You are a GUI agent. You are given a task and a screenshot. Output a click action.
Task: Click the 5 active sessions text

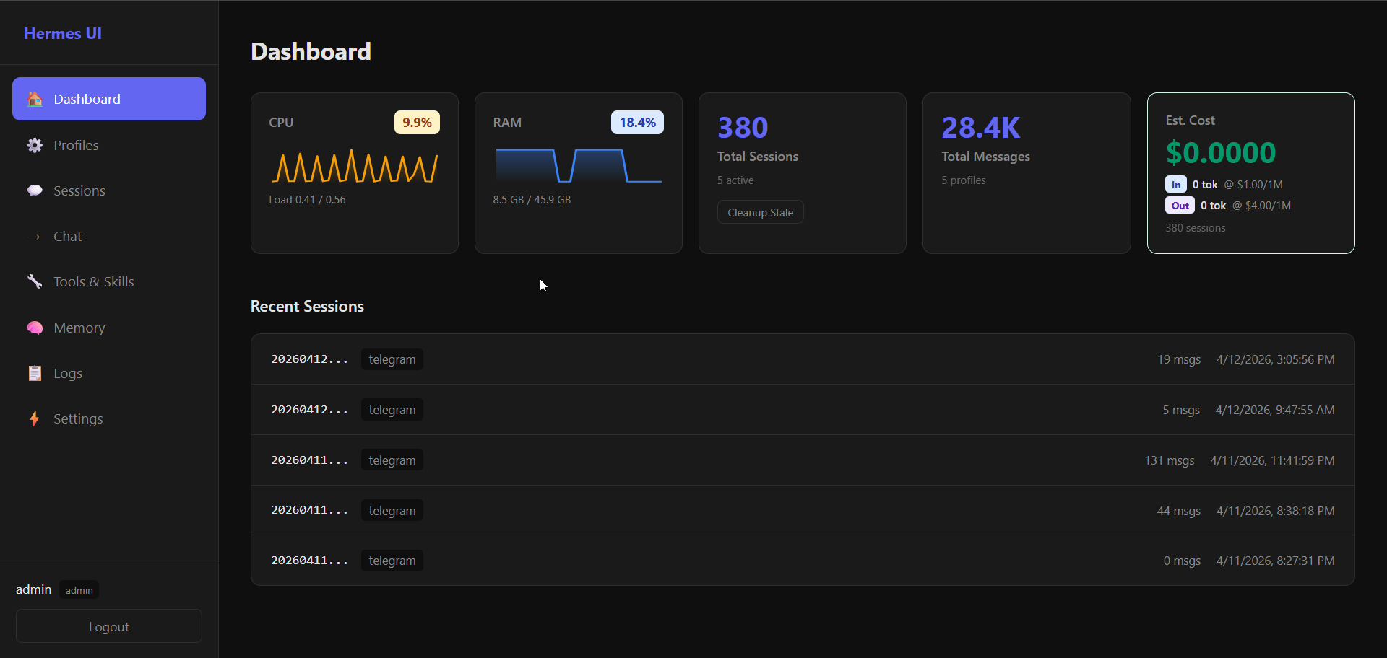pyautogui.click(x=735, y=180)
